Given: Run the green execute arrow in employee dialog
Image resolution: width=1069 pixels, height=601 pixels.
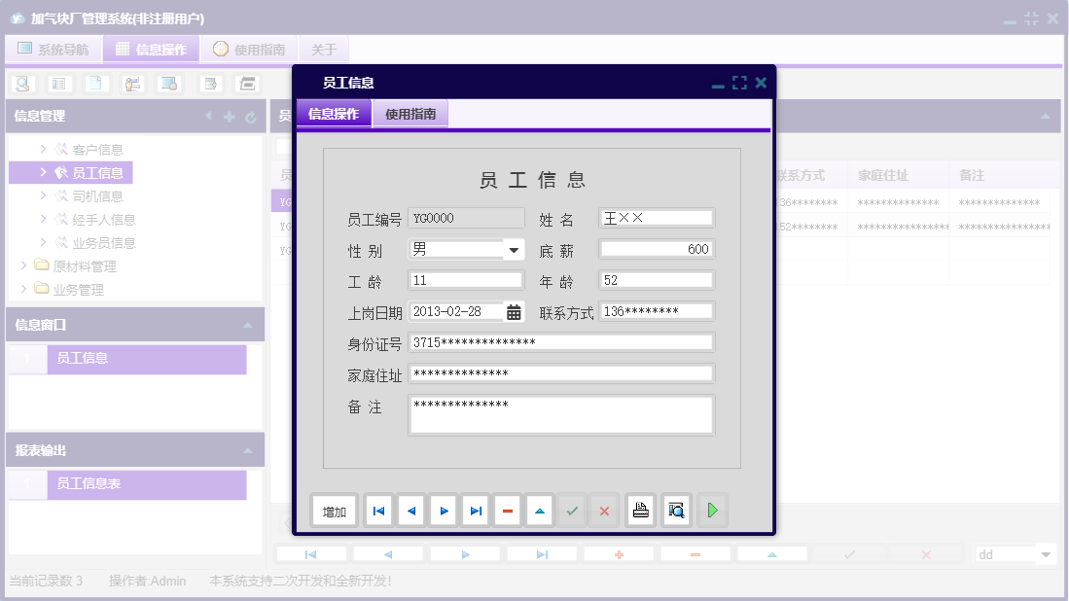Looking at the screenshot, I should click(x=712, y=510).
